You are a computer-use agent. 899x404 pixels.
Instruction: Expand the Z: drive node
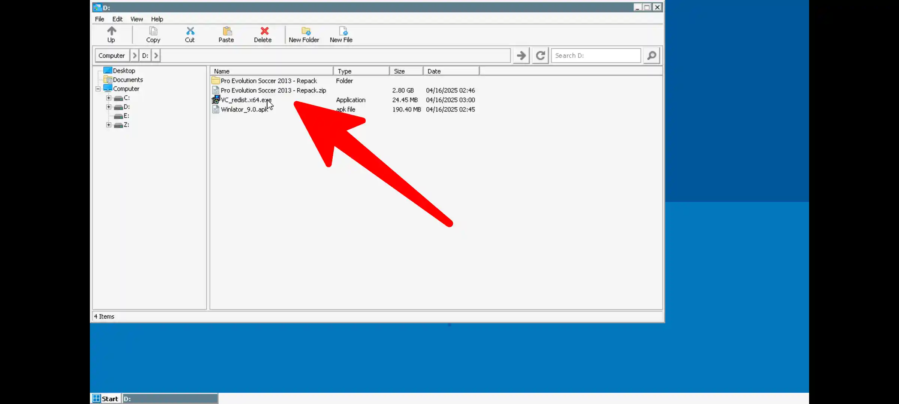109,125
